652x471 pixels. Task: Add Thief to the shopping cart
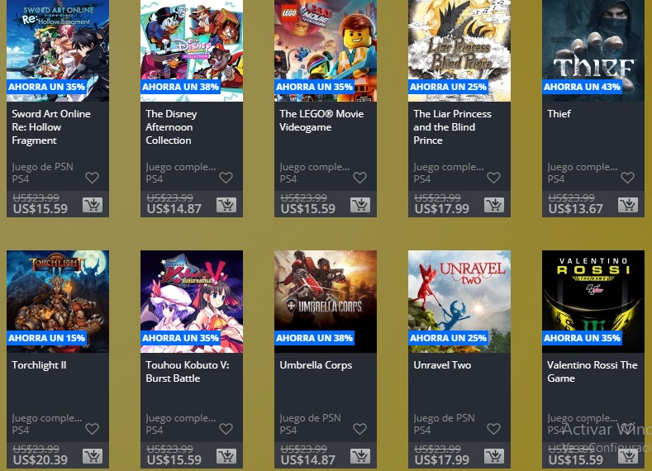coord(628,205)
